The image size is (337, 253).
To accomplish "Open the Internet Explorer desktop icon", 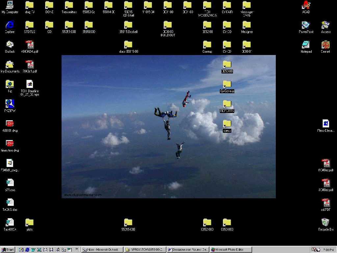I will click(x=10, y=25).
